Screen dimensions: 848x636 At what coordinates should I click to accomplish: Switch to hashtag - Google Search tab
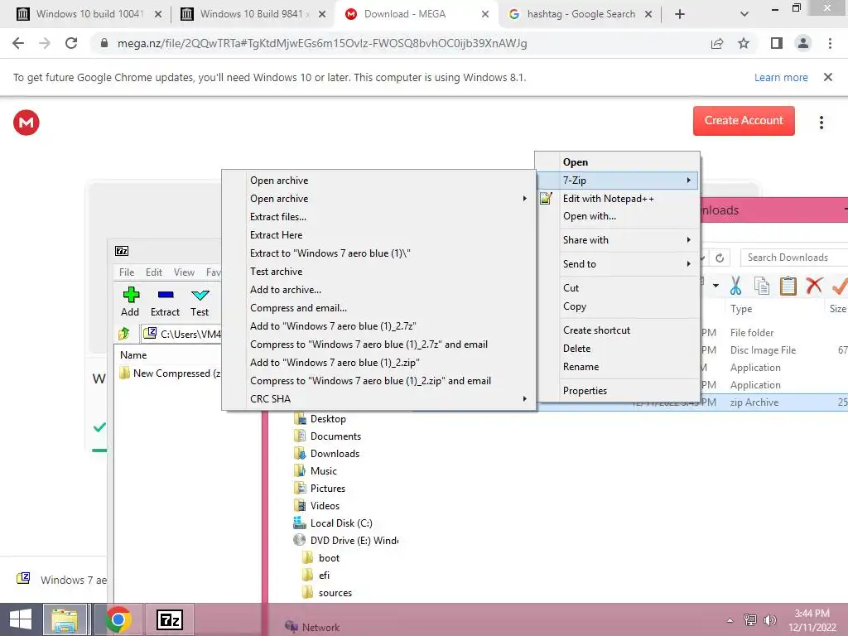(581, 14)
